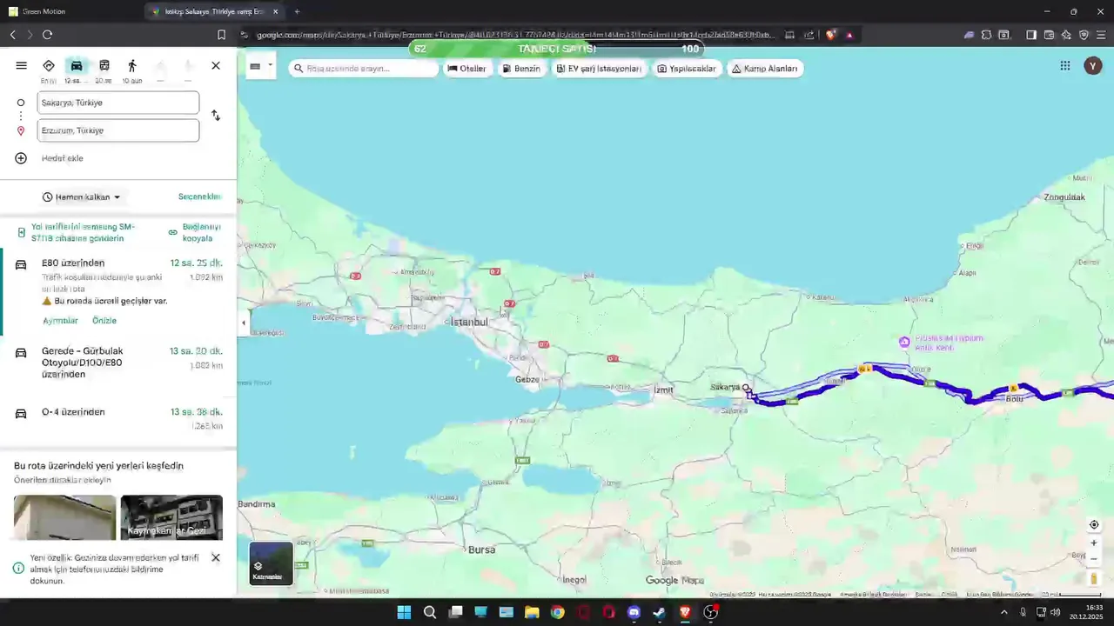Click the share page icon

tap(809, 35)
